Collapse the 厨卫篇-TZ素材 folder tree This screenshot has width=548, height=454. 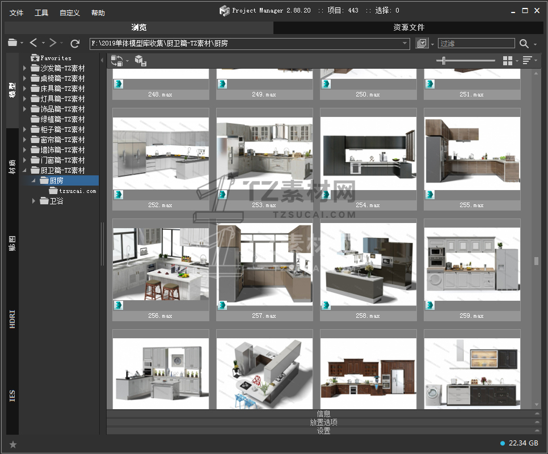[24, 170]
